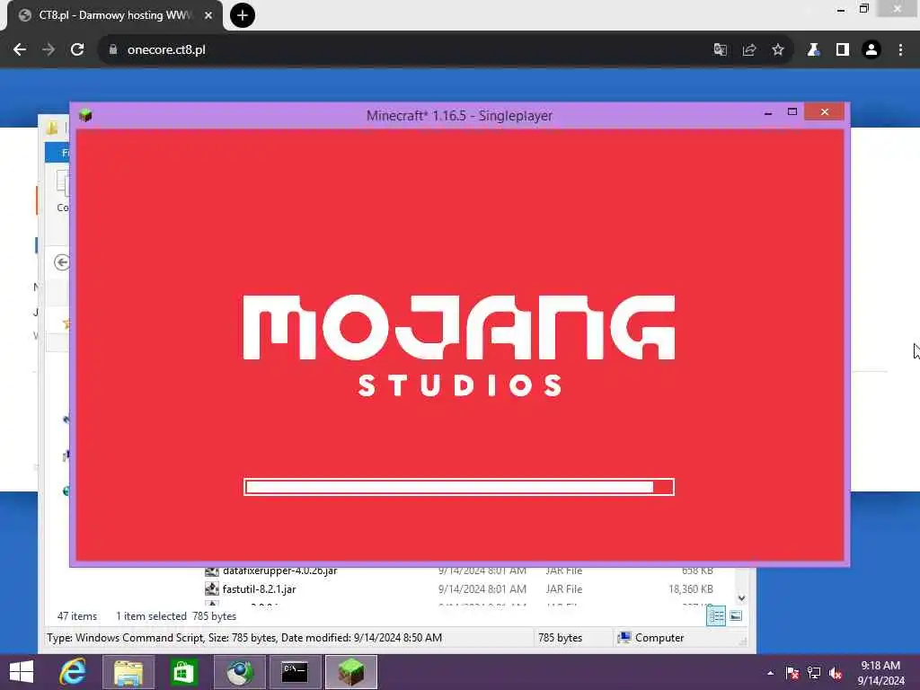Click the Minecraft 1.16.5 Singleplayer title bar
This screenshot has width=920, height=690.
(x=459, y=116)
